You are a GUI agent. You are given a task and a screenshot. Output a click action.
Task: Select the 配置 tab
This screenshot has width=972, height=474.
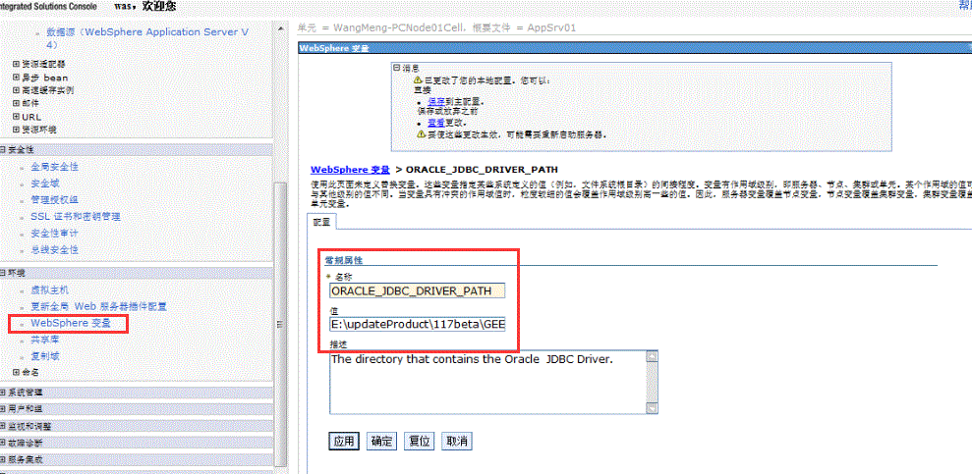(322, 223)
